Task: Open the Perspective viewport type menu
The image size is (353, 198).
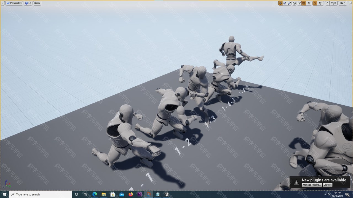Action: (14, 3)
